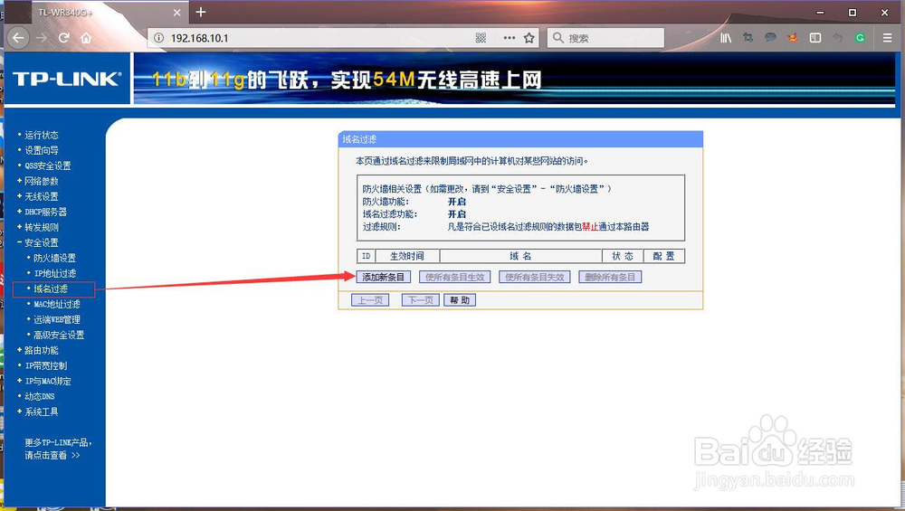This screenshot has width=905, height=511.
Task: Collapse 安全设置 menu
Action: pos(42,242)
